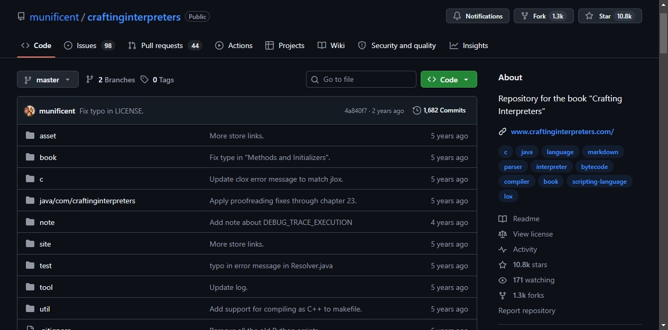Viewport: 668px width, 330px height.
Task: View the Insights tab
Action: (469, 45)
